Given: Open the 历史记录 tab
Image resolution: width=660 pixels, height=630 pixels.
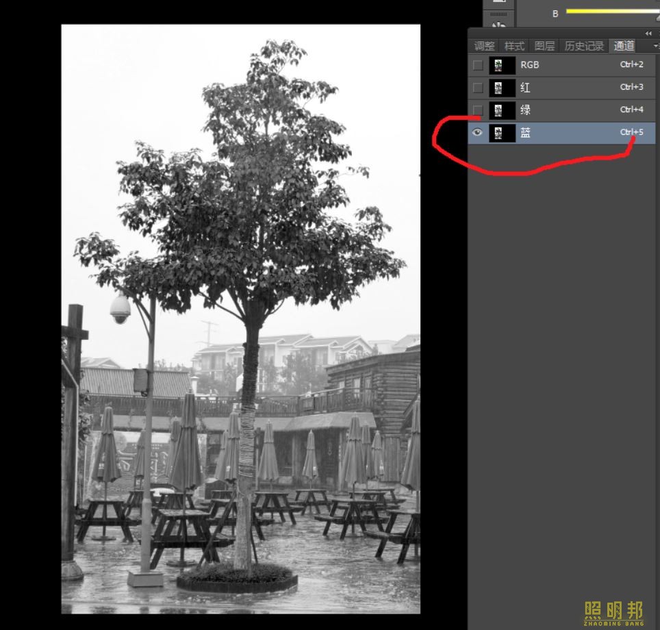Looking at the screenshot, I should pyautogui.click(x=584, y=45).
